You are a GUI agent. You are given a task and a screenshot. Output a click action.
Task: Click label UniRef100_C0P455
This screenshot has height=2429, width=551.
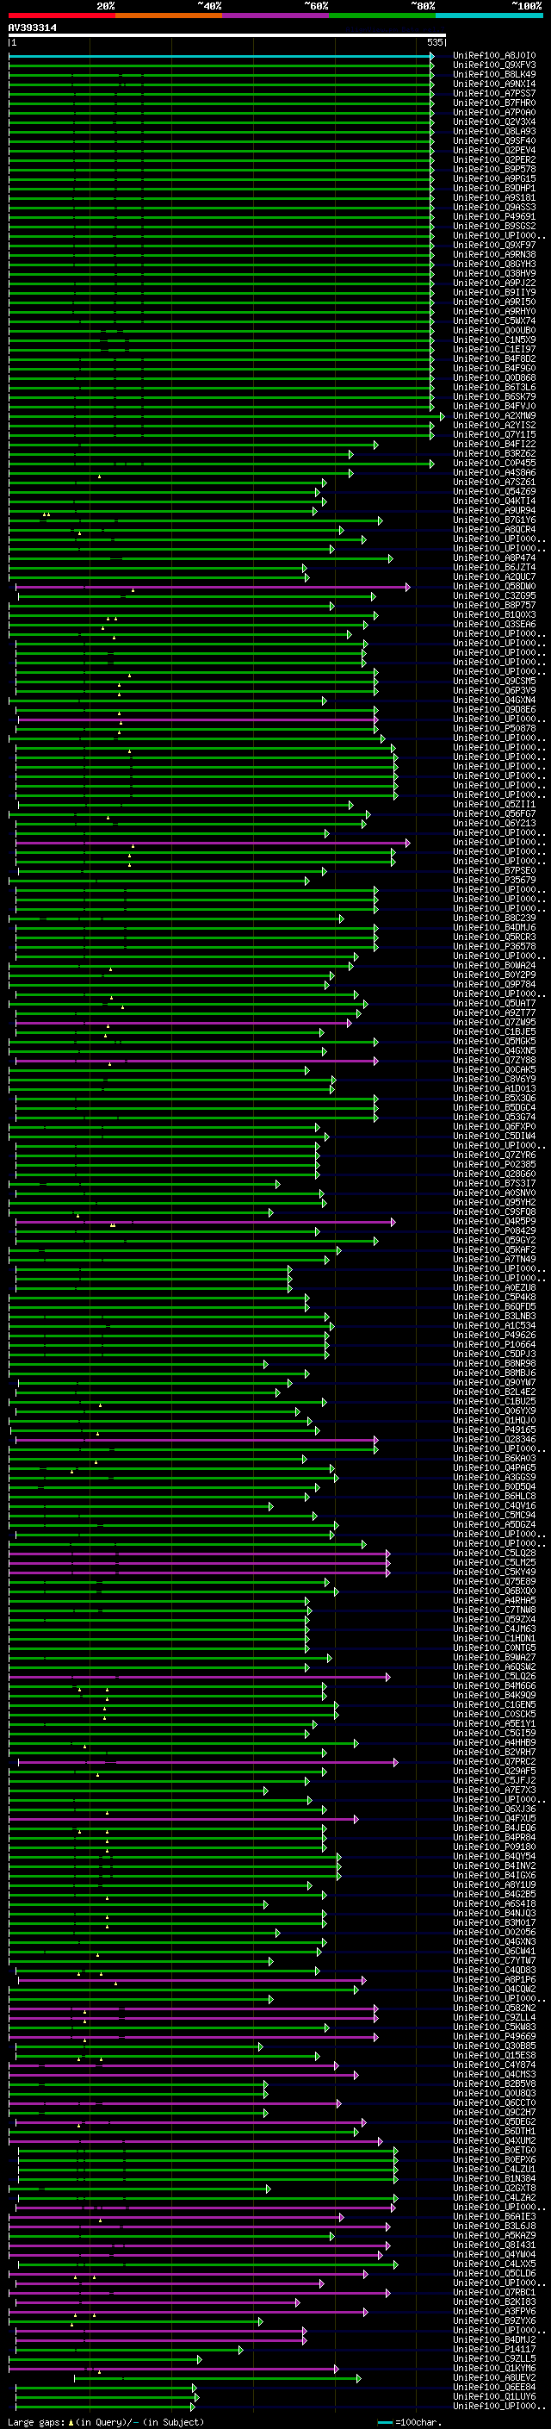coord(494,463)
